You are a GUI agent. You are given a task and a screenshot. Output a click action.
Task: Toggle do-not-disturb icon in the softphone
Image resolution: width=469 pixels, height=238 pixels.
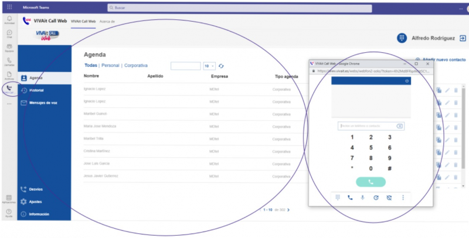(x=389, y=198)
